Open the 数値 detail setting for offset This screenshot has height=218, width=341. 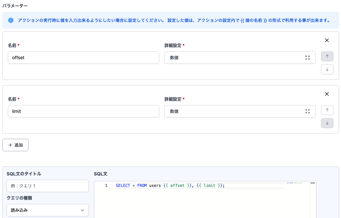pyautogui.click(x=240, y=58)
